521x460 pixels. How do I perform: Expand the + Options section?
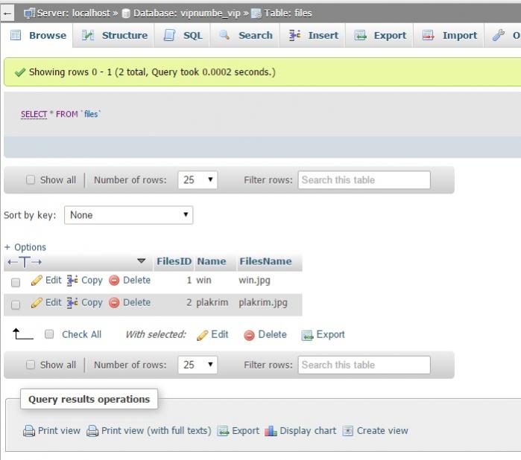pos(25,247)
